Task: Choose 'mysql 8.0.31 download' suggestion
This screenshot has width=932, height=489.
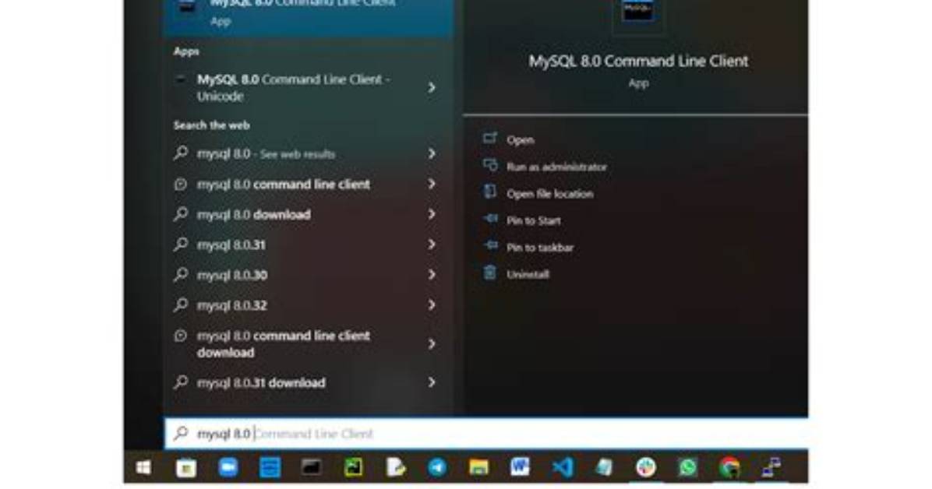Action: [262, 382]
